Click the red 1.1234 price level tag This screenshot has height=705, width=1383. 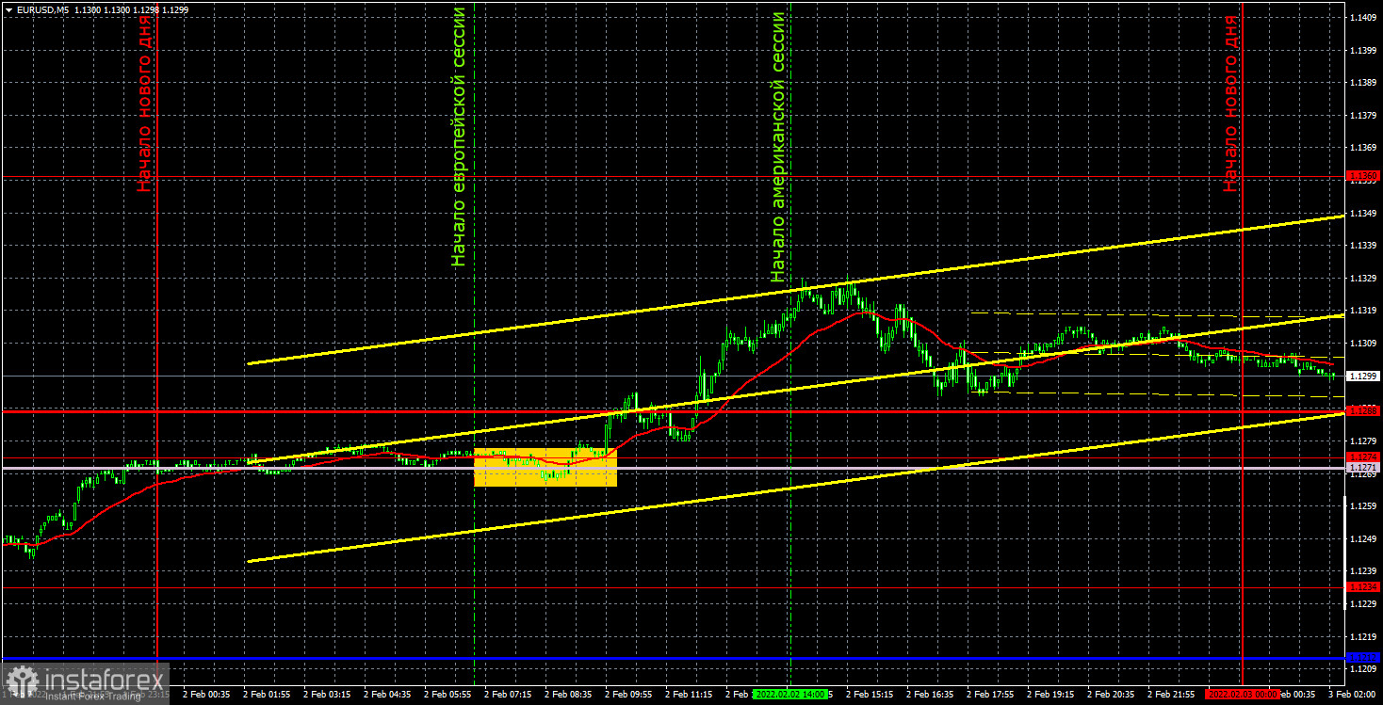pos(1363,587)
